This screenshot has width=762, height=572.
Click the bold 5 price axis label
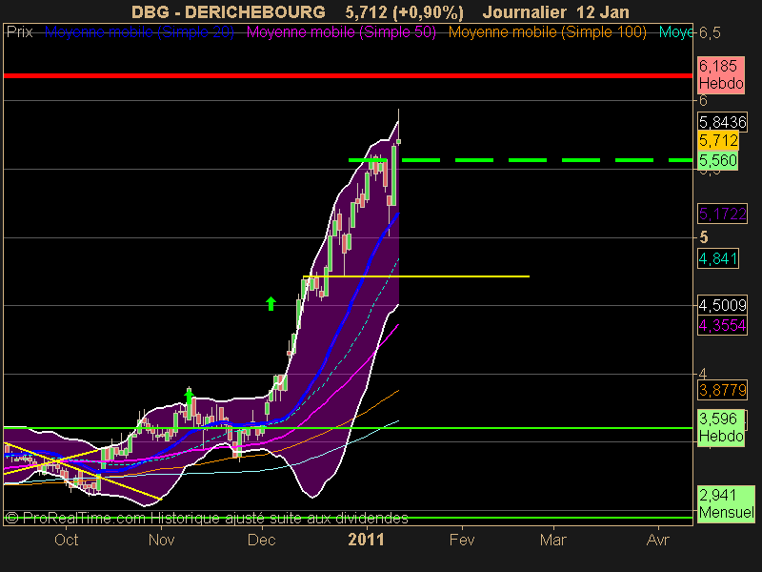[704, 237]
